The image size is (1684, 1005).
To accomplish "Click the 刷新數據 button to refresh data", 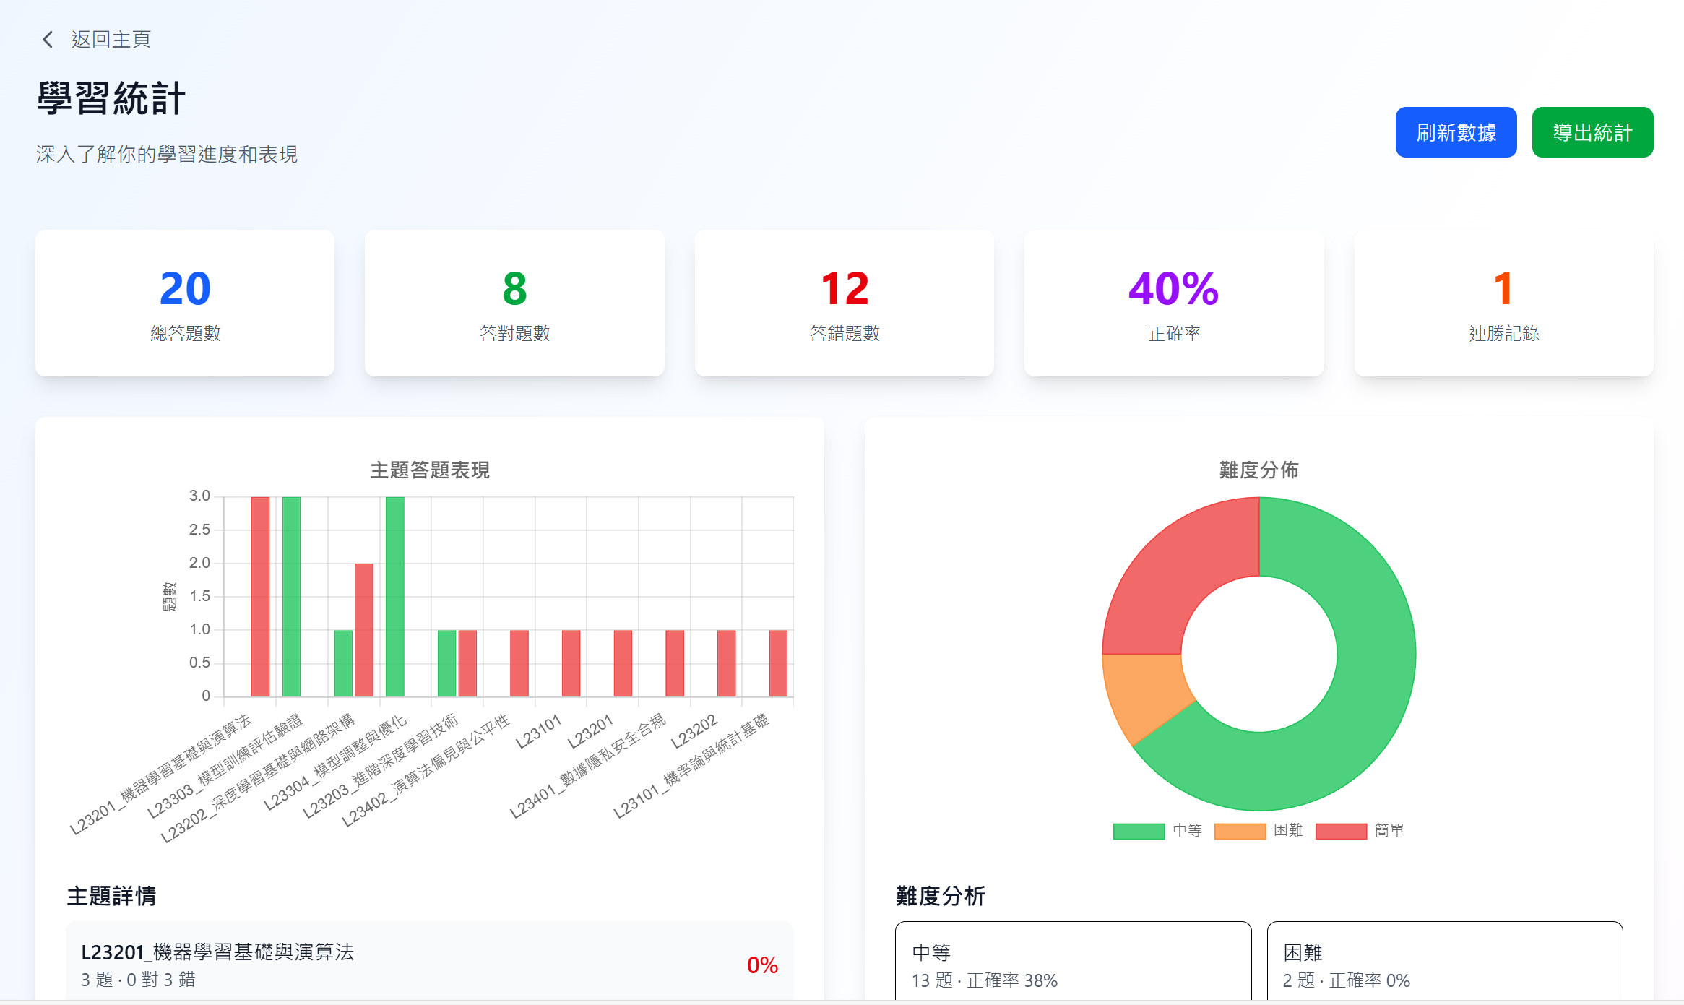I will 1456,131.
